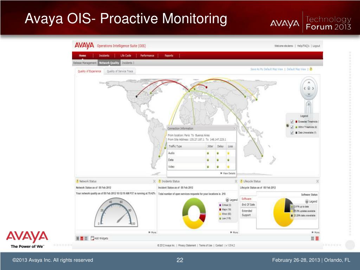Viewport: 360px width, 270px height.
Task: Open the Performance menu
Action: pyautogui.click(x=147, y=56)
